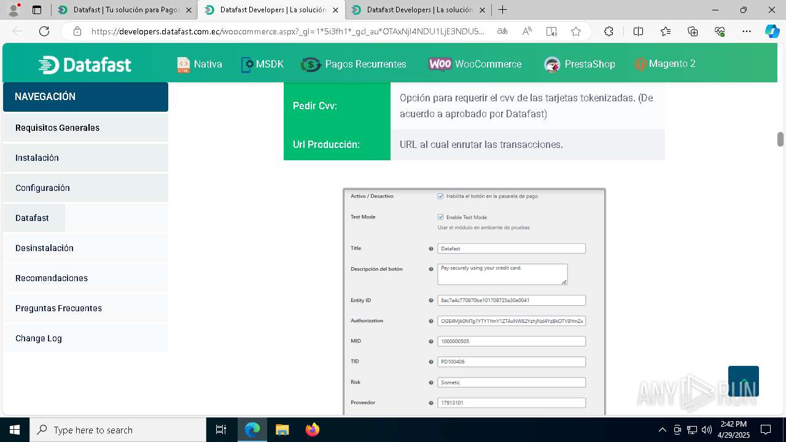Open the Collections icon
Screen dimensions: 786x442
point(693,31)
